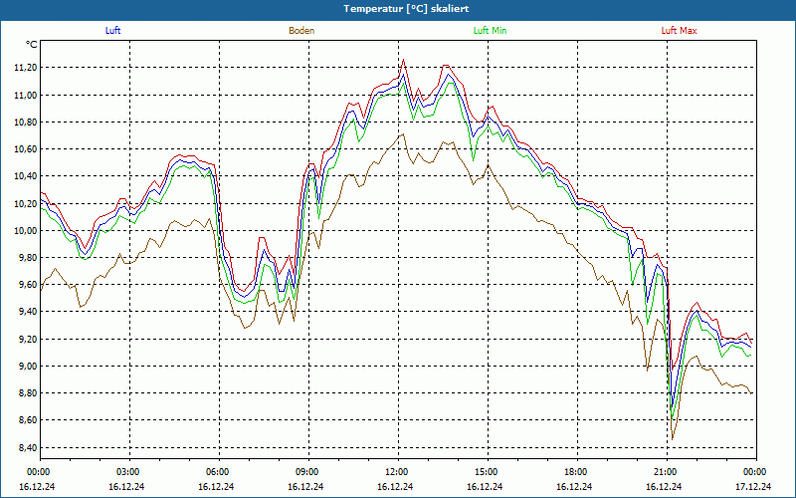Click the 09:00 time axis label

308,472
